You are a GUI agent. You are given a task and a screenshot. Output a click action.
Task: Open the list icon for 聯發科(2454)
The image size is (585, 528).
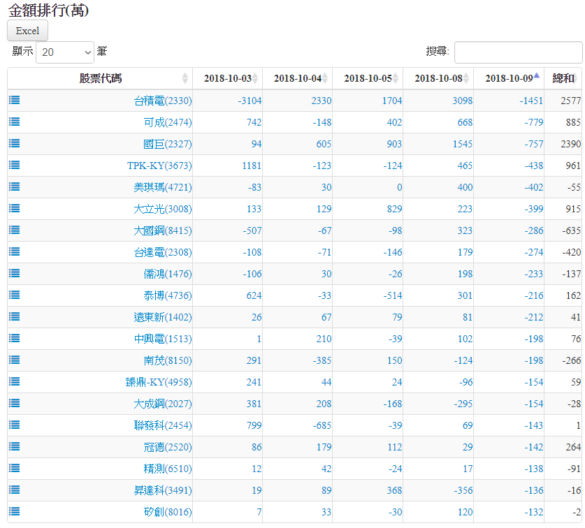tap(15, 425)
